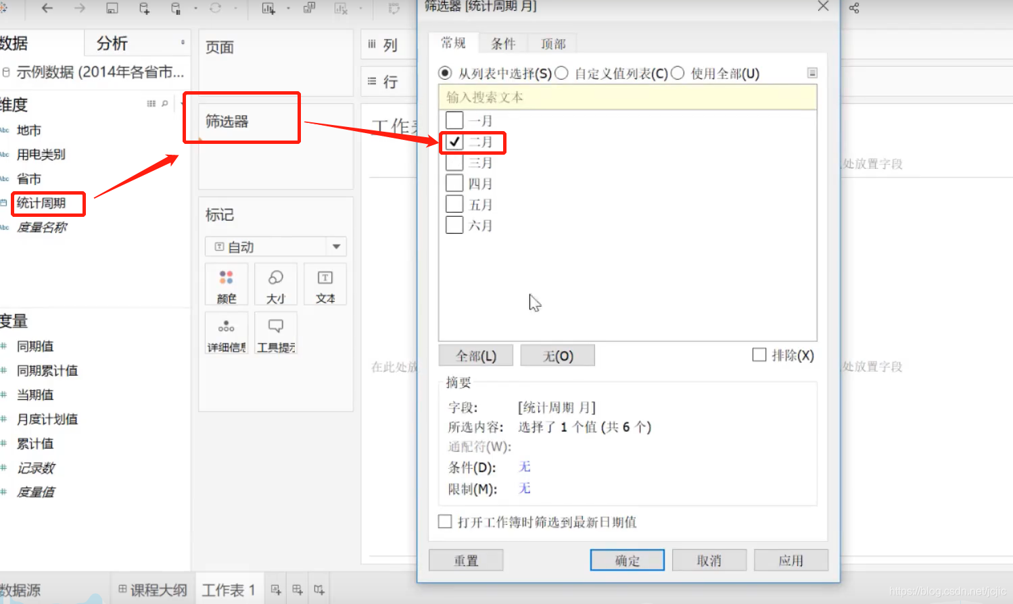Click the redo forward arrow in toolbar
Viewport: 1013px width, 604px height.
pyautogui.click(x=80, y=8)
